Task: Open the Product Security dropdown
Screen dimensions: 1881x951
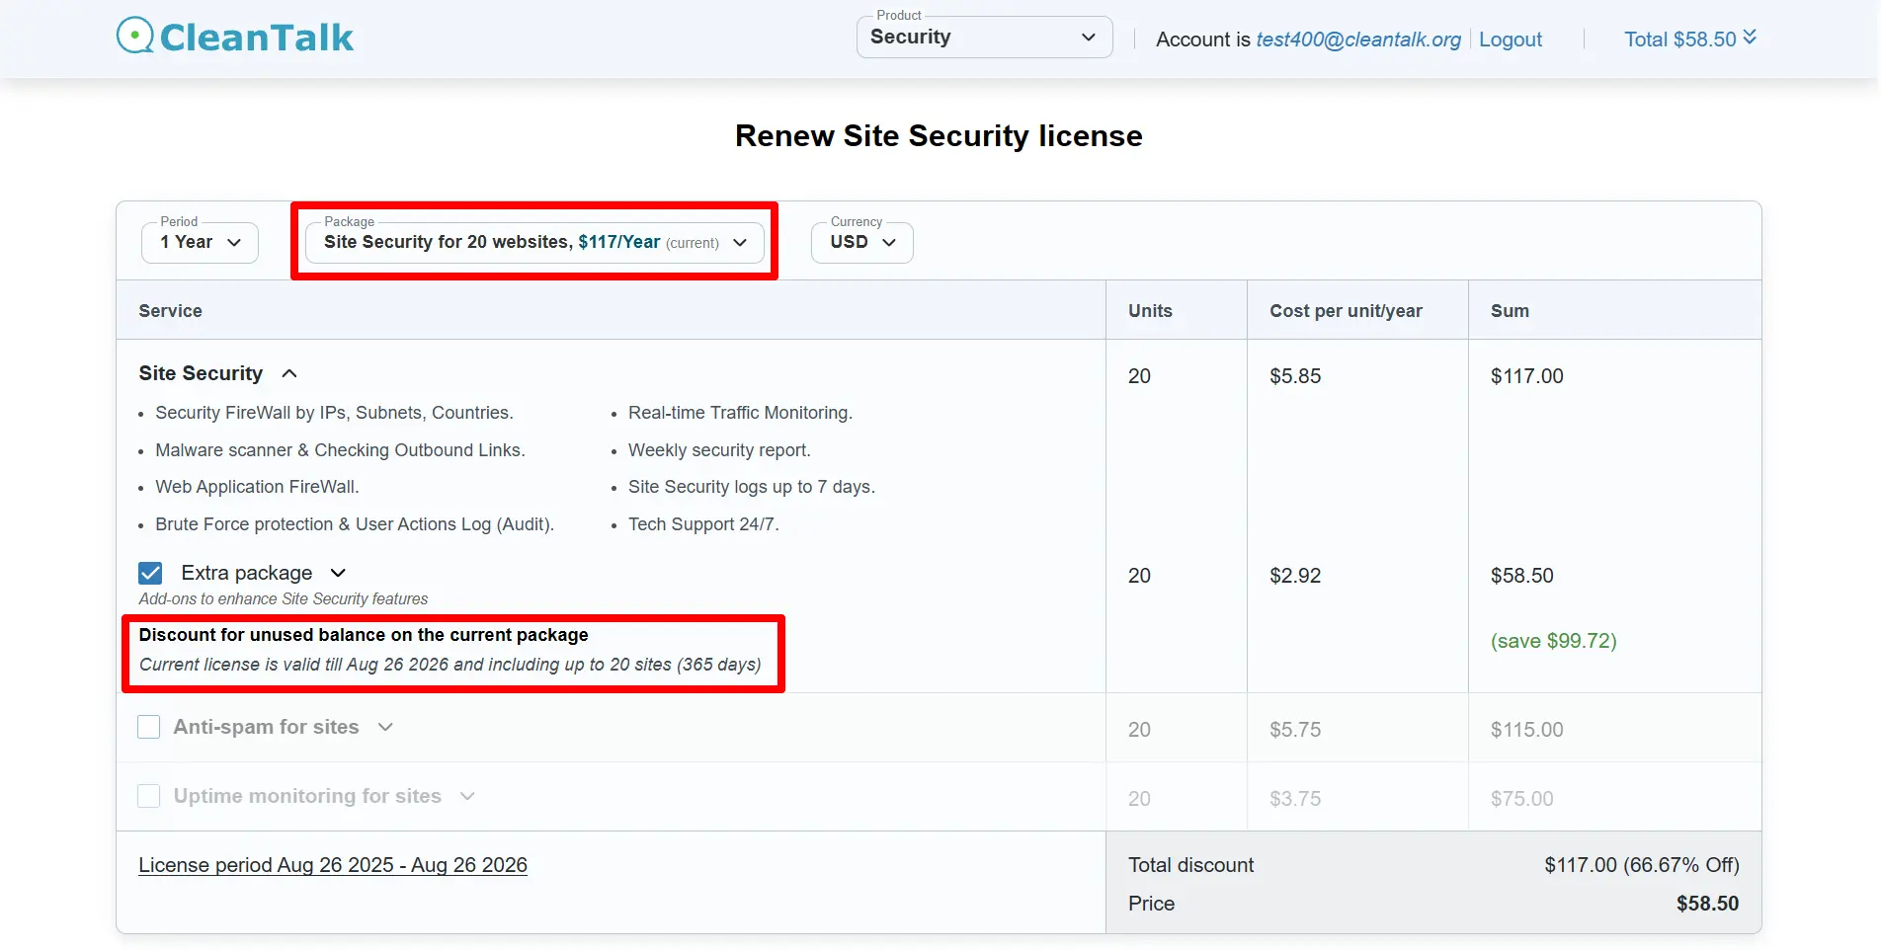Action: pos(984,38)
